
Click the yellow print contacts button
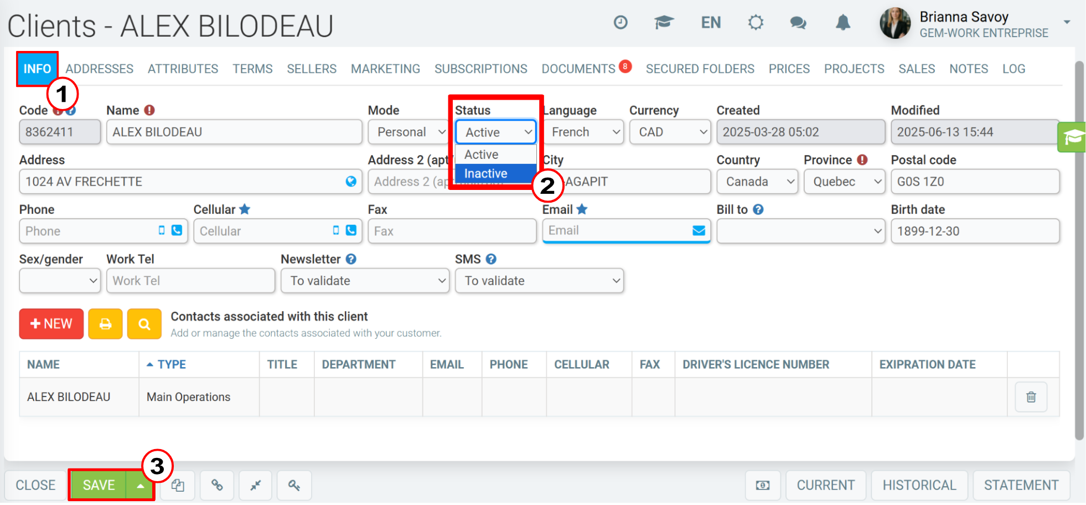click(105, 324)
